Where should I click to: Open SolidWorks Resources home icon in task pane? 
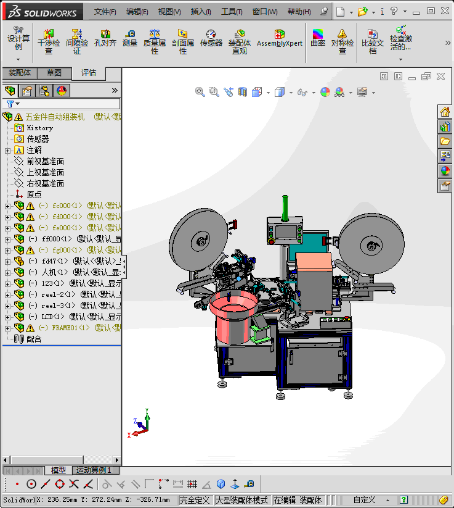(x=445, y=112)
